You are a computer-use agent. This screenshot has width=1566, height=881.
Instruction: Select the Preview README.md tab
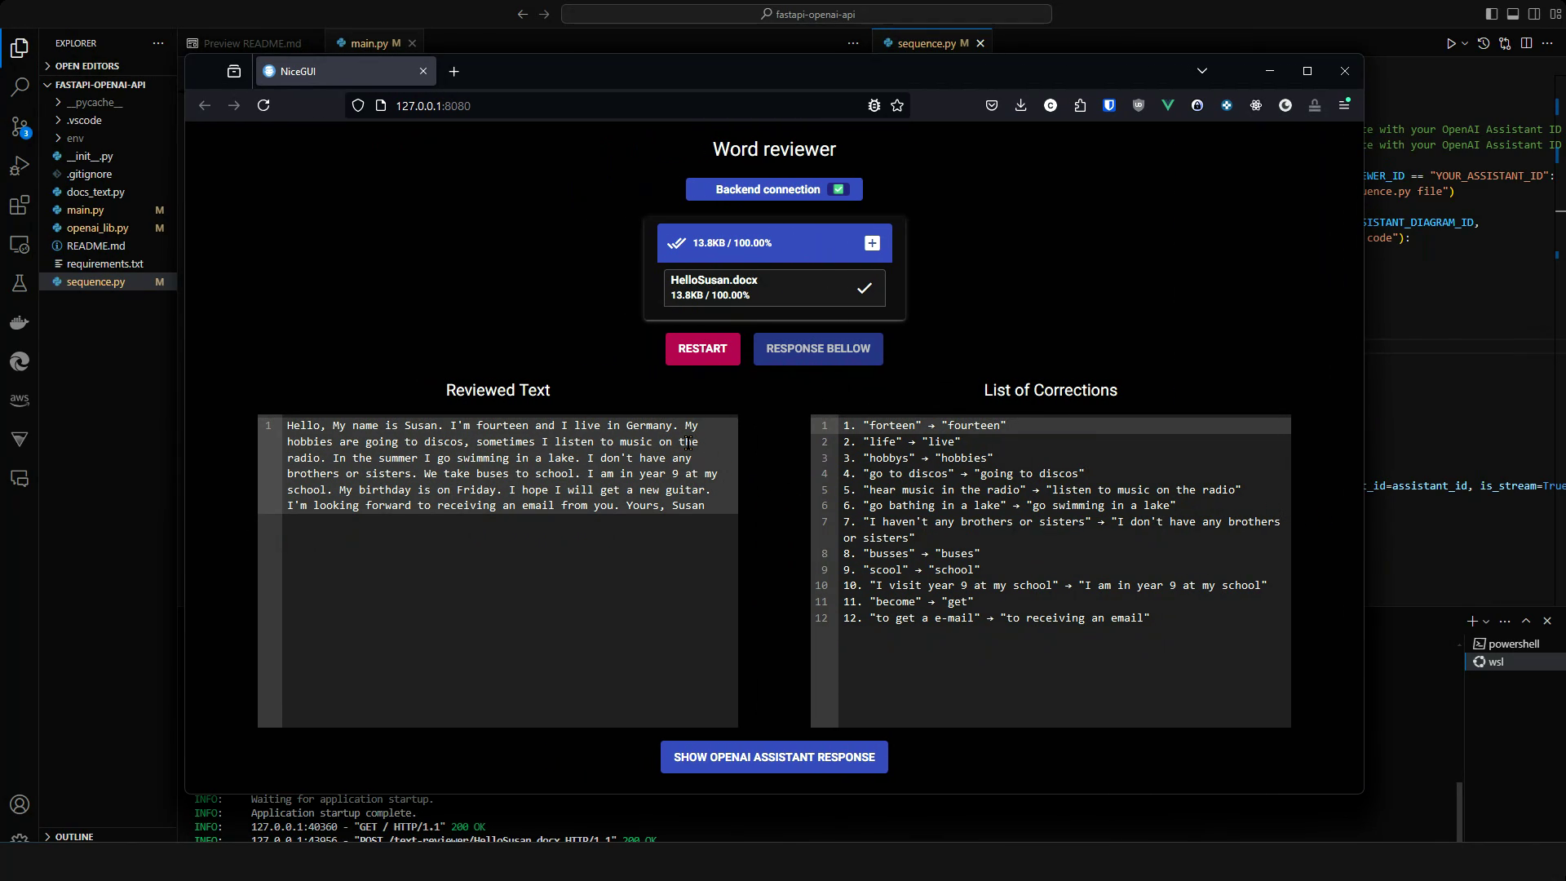click(x=251, y=43)
